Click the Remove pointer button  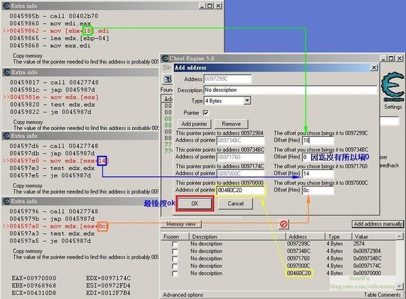click(x=231, y=124)
